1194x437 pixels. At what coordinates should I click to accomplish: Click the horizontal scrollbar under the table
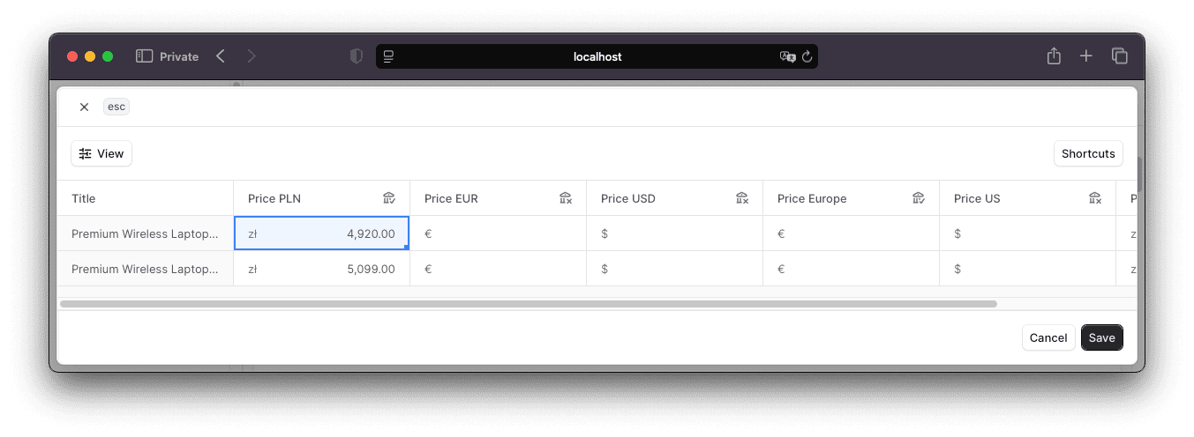(x=528, y=304)
